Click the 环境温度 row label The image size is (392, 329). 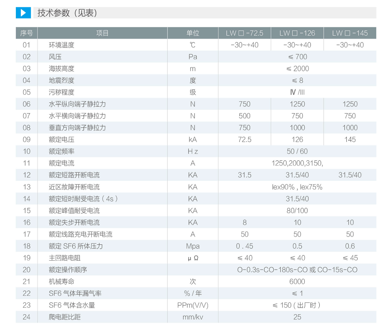(61, 45)
